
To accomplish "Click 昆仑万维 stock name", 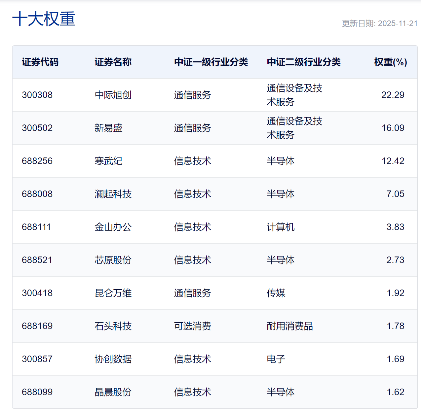I will (x=112, y=293).
